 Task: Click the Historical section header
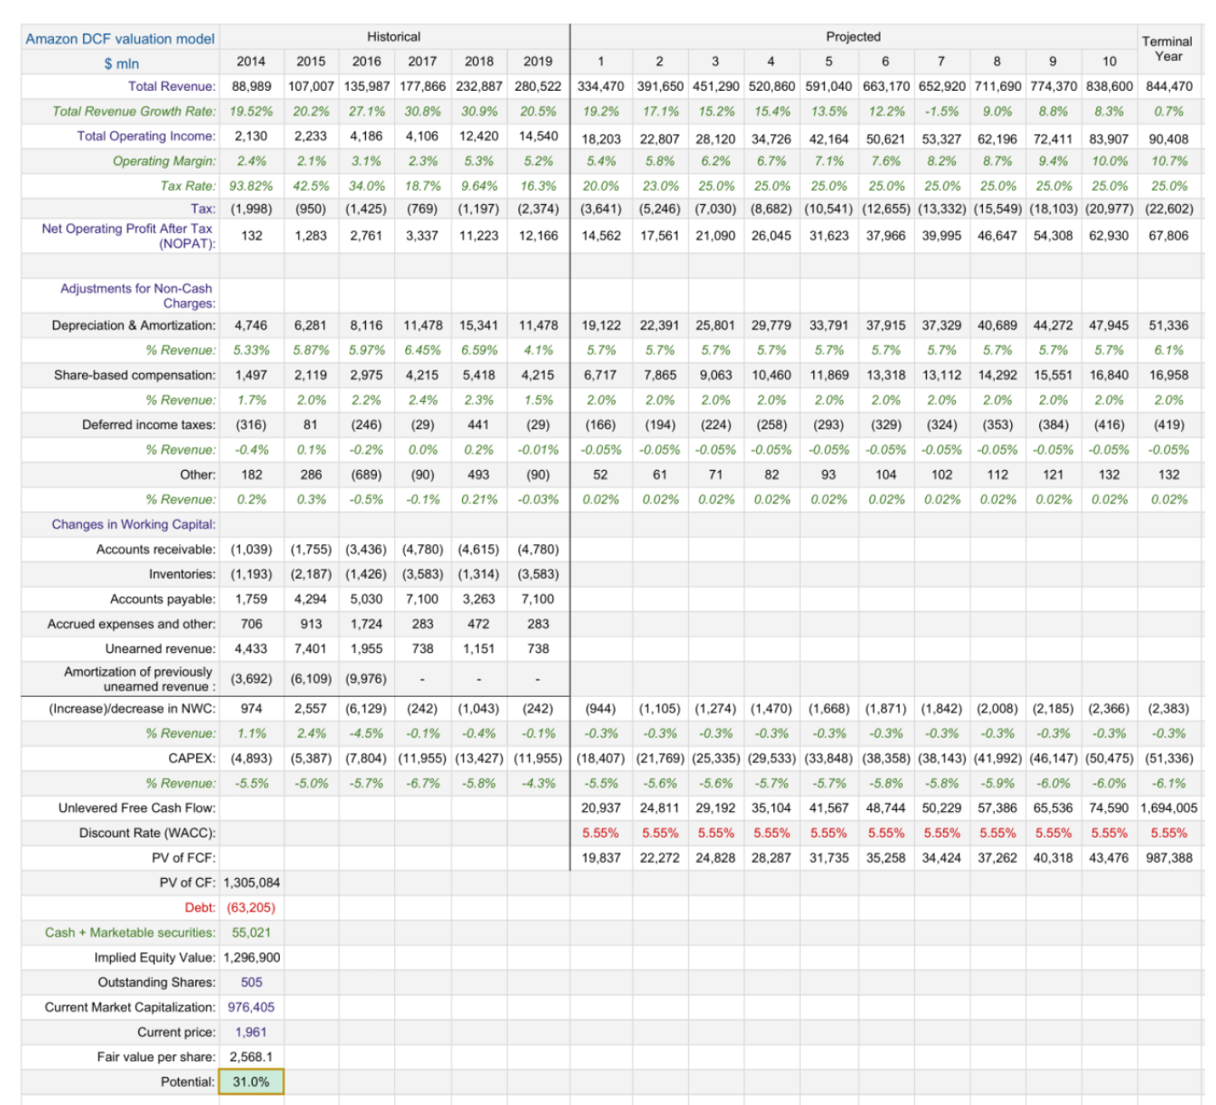393,37
